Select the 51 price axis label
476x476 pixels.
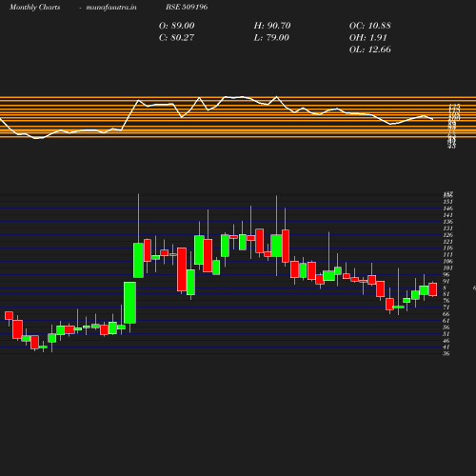tap(446, 334)
